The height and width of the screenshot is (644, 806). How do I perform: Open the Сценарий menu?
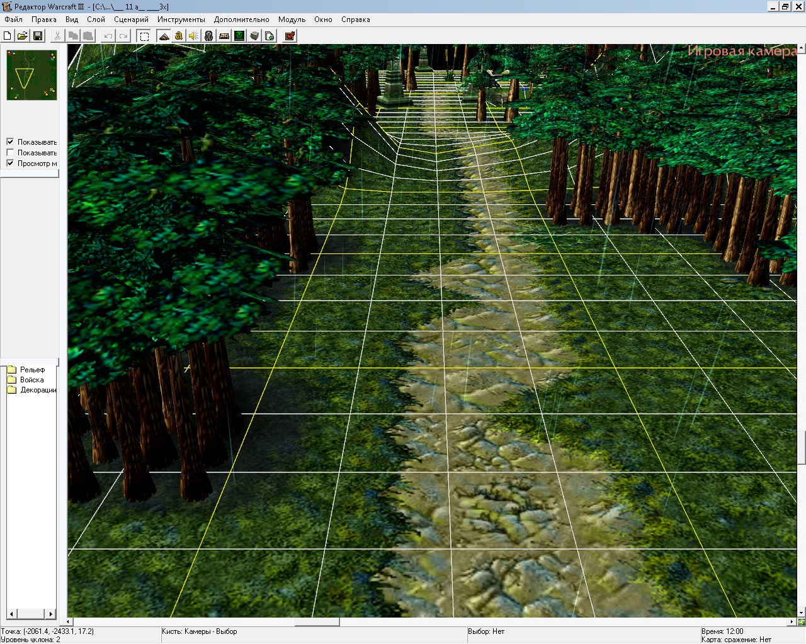coord(131,19)
